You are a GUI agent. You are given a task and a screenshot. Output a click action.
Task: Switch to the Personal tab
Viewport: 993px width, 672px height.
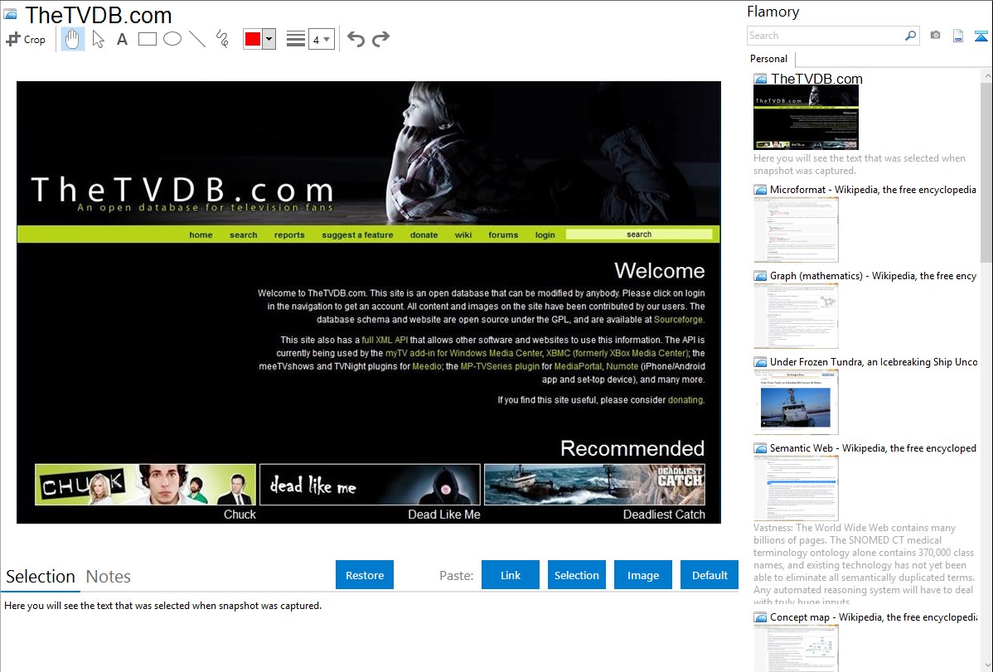click(769, 59)
